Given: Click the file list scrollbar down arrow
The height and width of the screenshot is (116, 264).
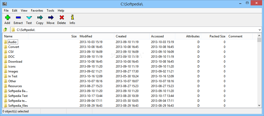Looking at the screenshot, I should click(259, 105).
